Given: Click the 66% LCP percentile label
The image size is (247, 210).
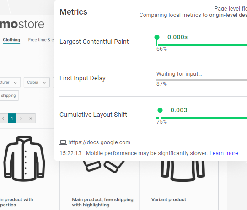Looking at the screenshot, I should click(x=161, y=49).
